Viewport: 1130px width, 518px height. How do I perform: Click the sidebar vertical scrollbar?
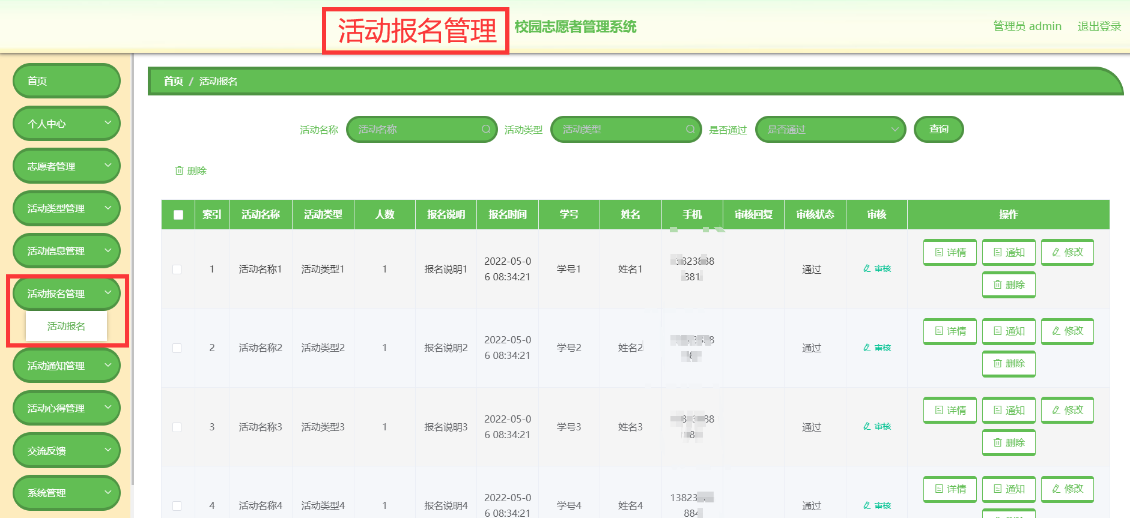(x=132, y=270)
